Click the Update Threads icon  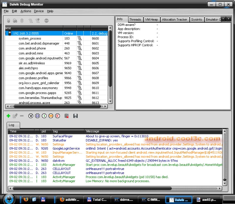point(30,21)
